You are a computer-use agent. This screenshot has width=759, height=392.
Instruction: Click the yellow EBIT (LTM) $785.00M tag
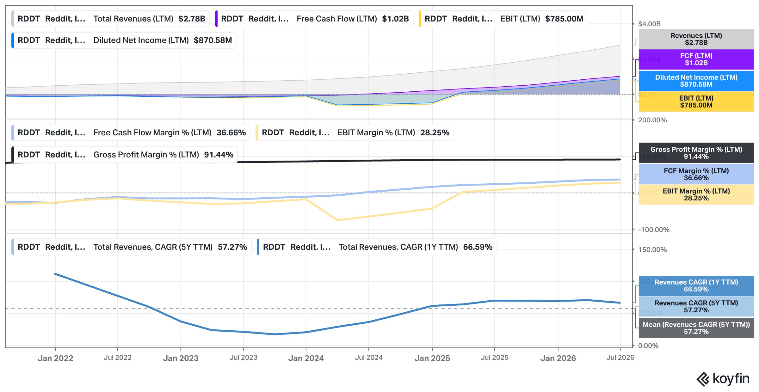696,102
